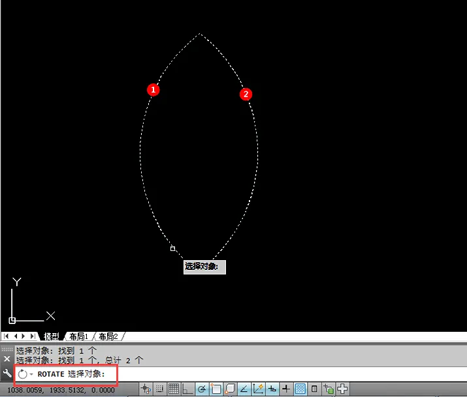Viewport: 467px width, 397px height.
Task: Toggle Grid Display in status bar
Action: [x=174, y=389]
